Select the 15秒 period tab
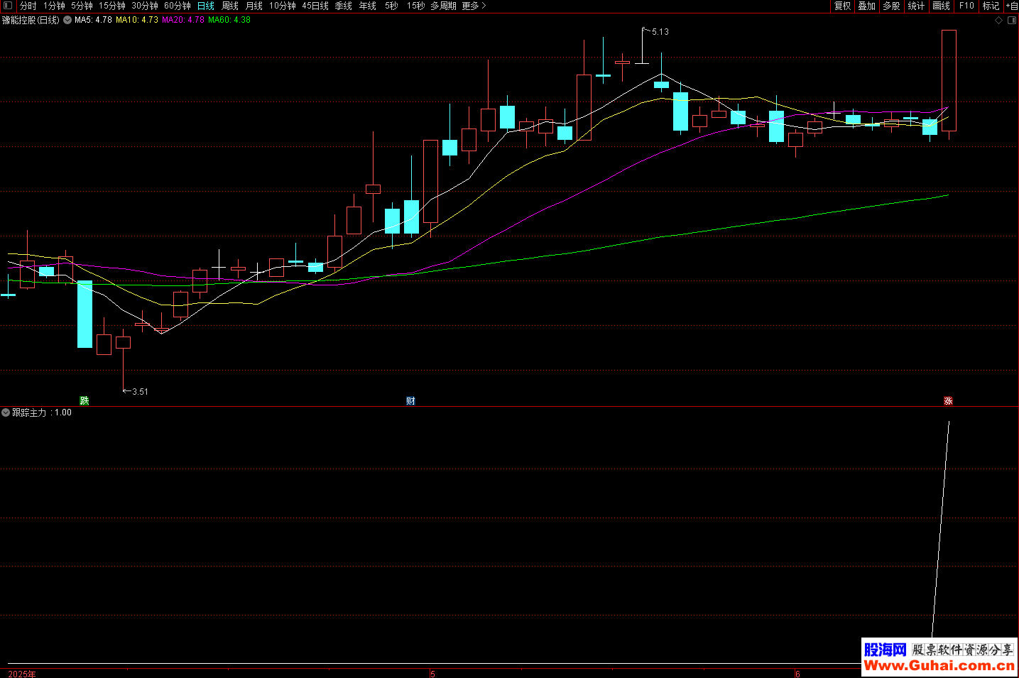This screenshot has height=678, width=1019. [416, 6]
